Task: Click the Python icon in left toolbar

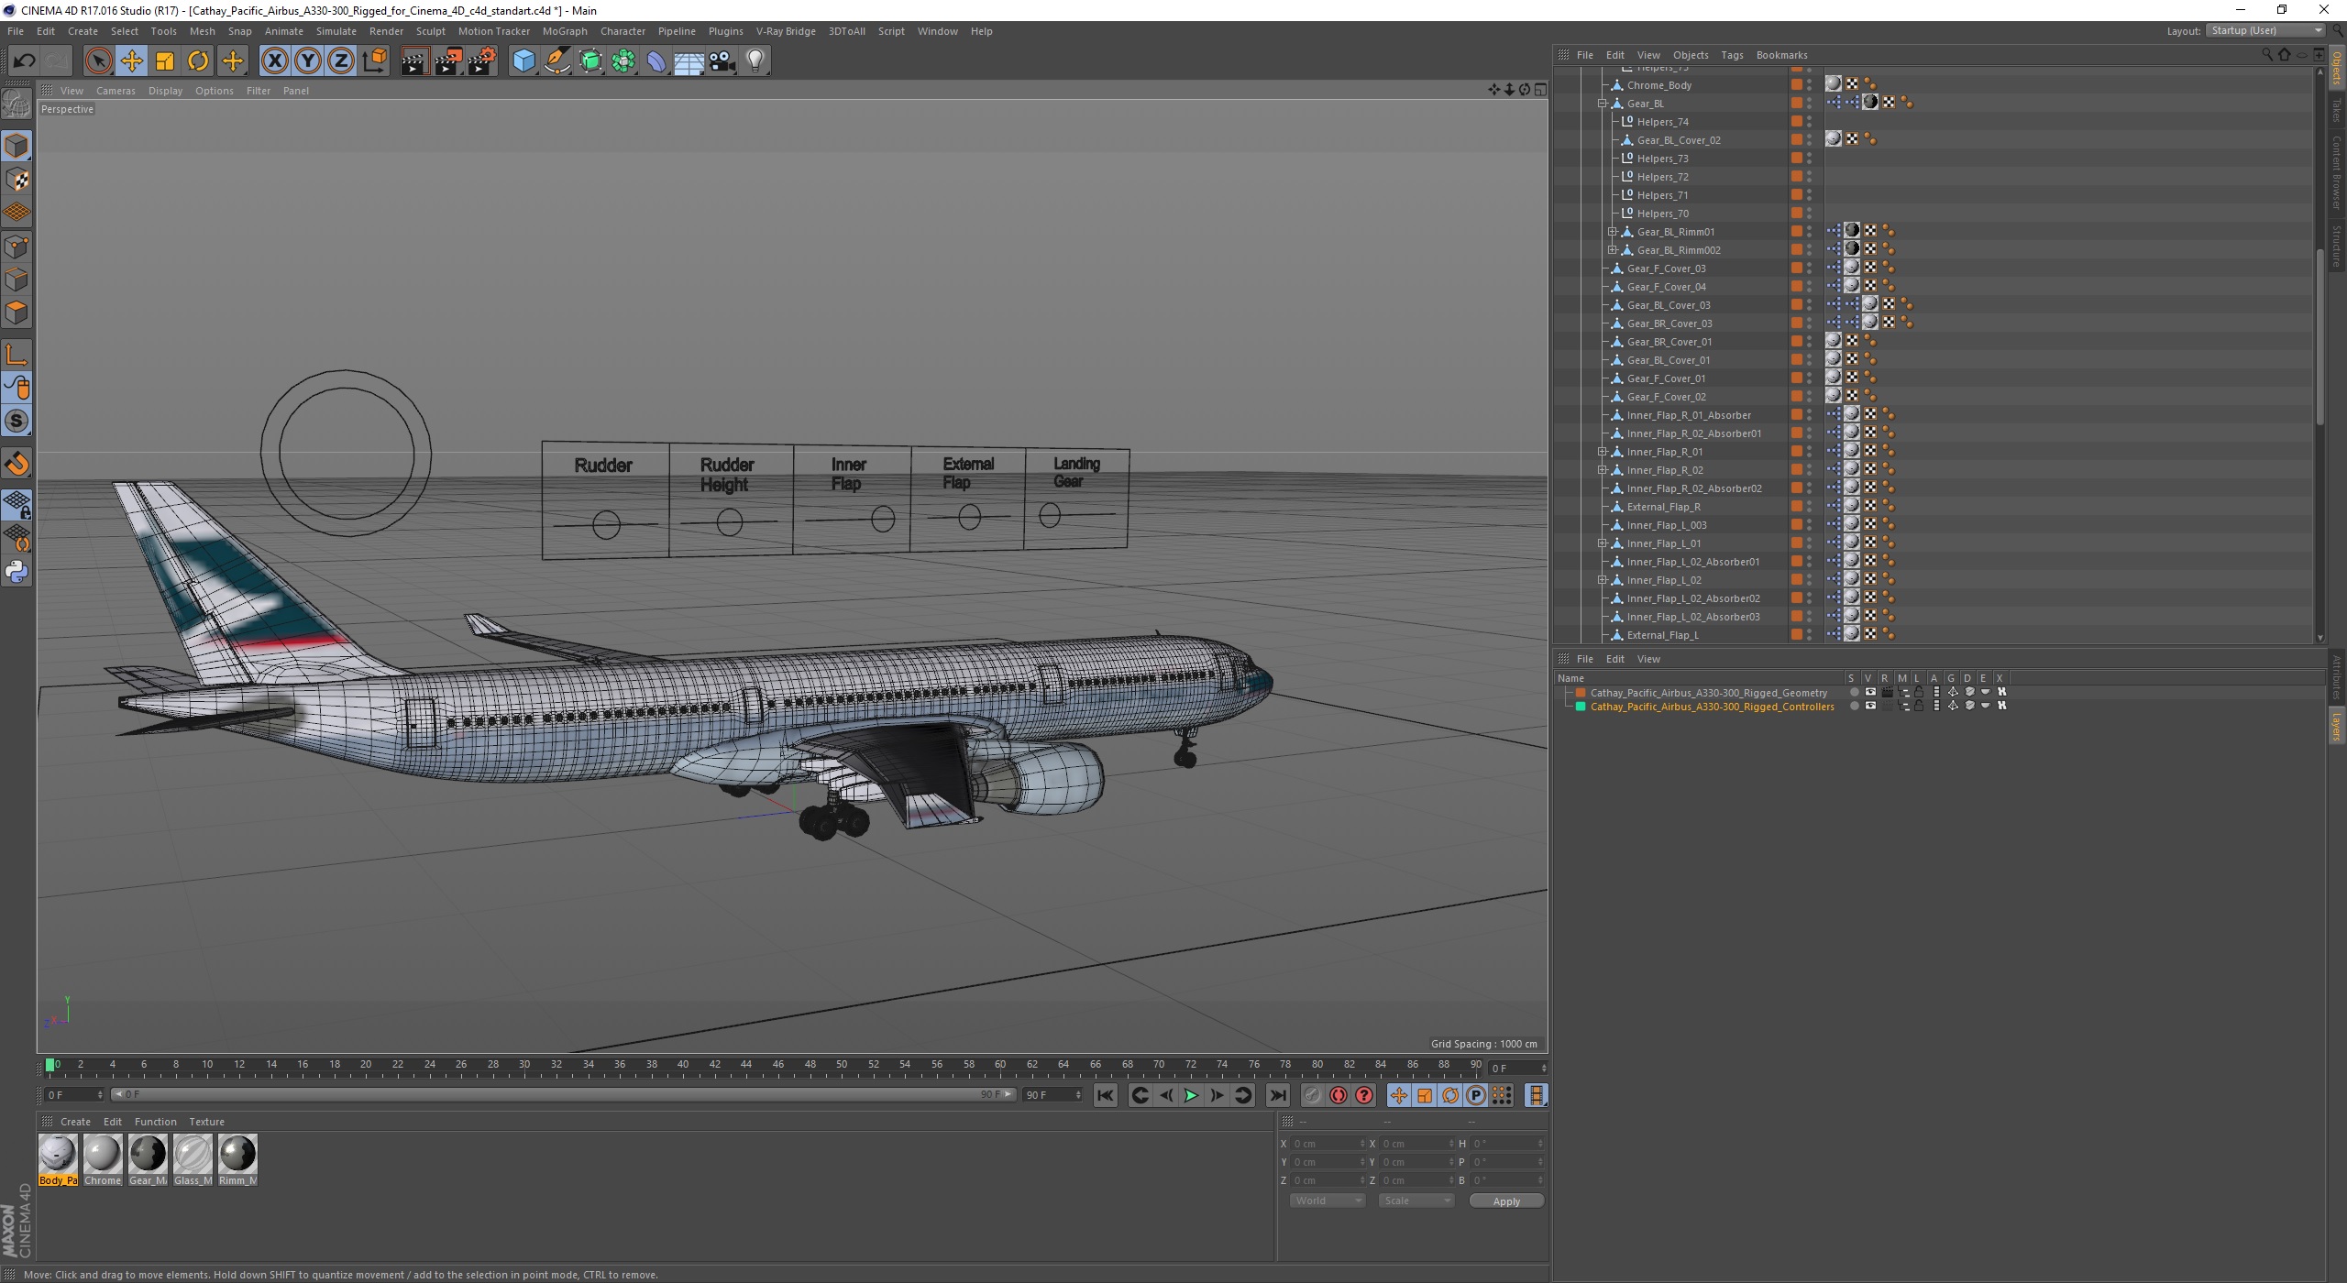Action: point(17,571)
